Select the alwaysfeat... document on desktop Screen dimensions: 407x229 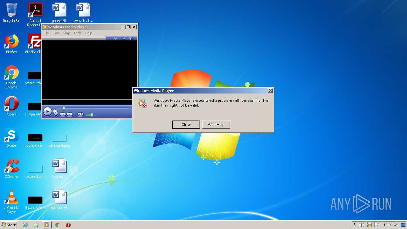pyautogui.click(x=83, y=13)
